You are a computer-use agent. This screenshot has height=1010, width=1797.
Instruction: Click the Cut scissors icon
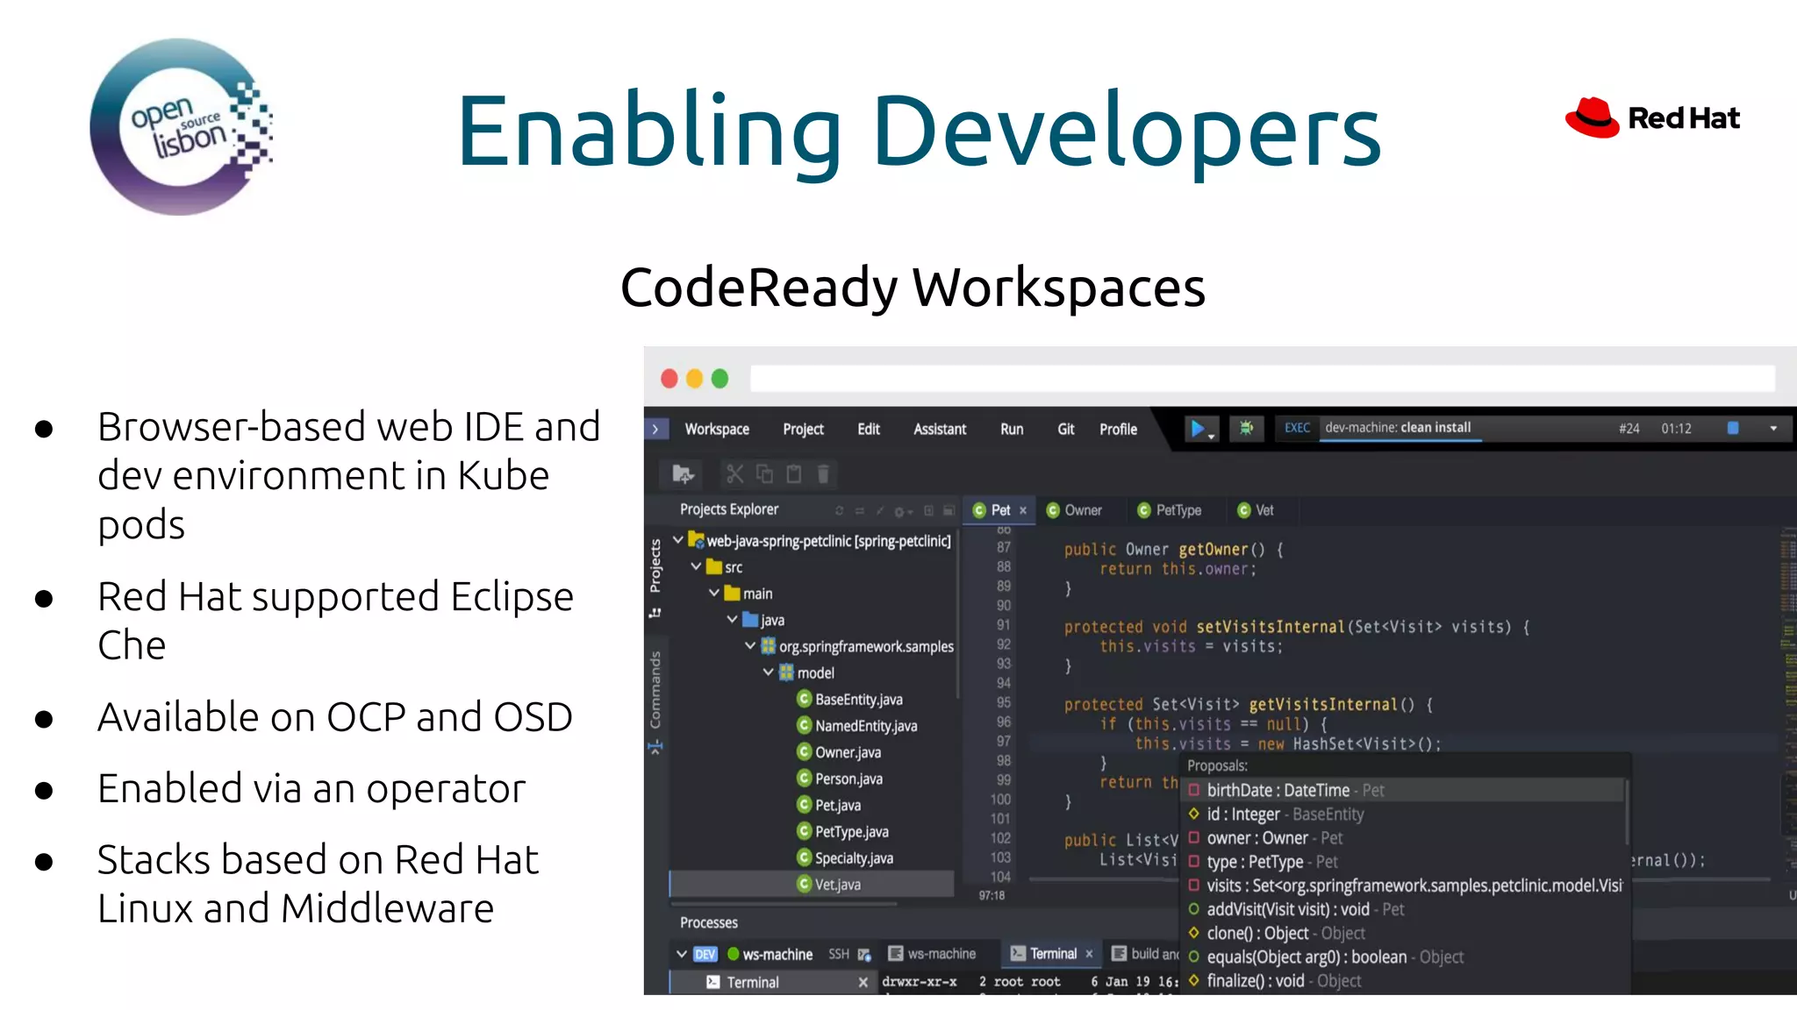pos(734,474)
